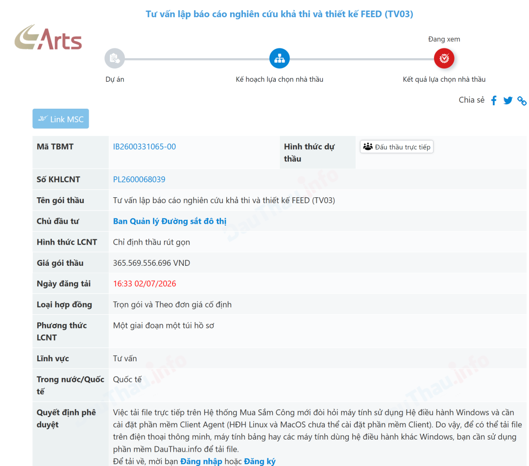Select the Số KHLCNT label cell
The height and width of the screenshot is (466, 529).
71,179
